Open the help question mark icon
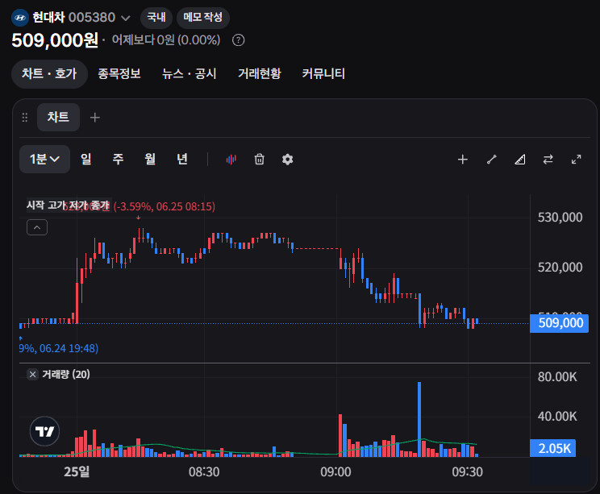Screen dimensions: 600x494 [x=239, y=40]
